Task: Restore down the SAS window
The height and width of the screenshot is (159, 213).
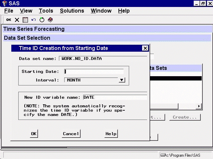Action: (x=203, y=3)
